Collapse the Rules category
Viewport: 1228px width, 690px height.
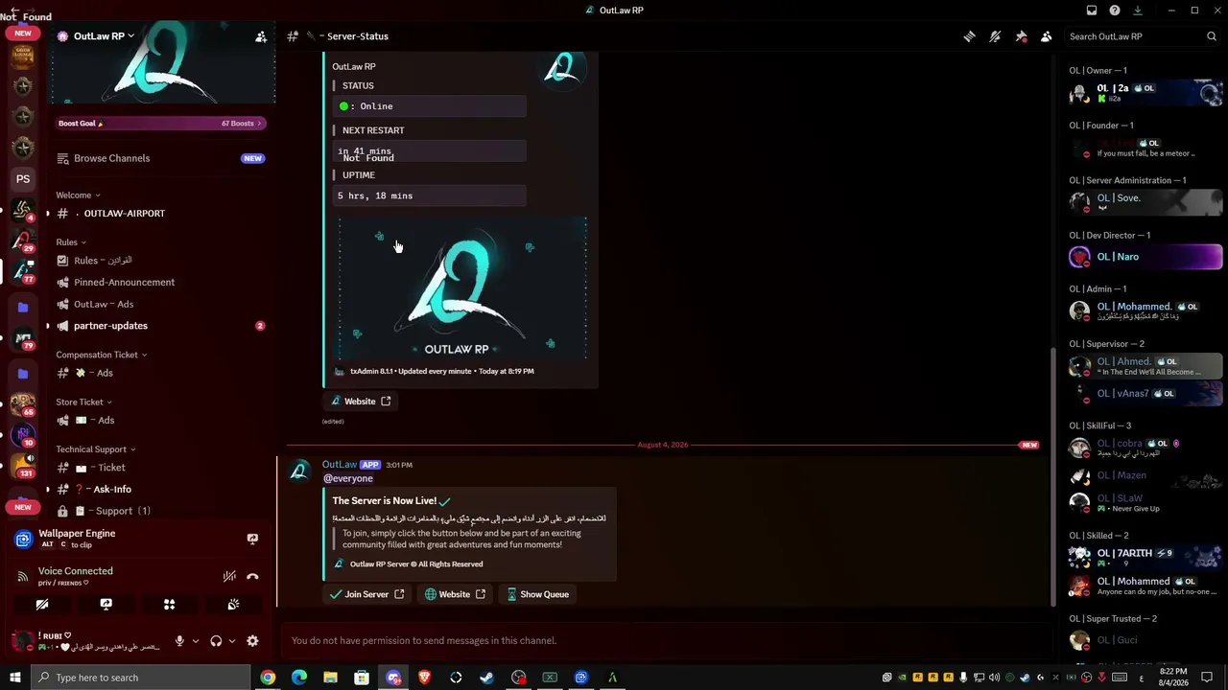click(71, 241)
